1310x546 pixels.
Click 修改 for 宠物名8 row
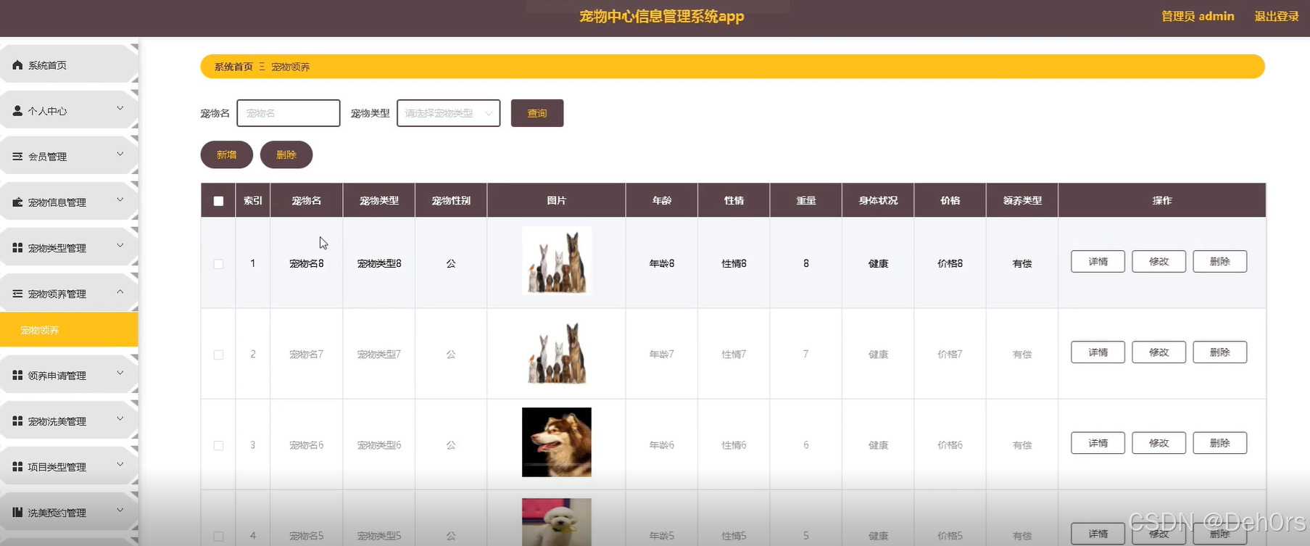pos(1158,262)
